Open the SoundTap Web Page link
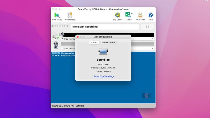Image resolution: width=210 pixels, height=118 pixels. tap(104, 76)
